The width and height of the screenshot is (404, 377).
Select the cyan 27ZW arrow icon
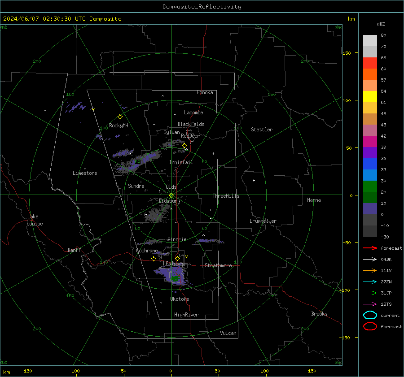[370, 282]
